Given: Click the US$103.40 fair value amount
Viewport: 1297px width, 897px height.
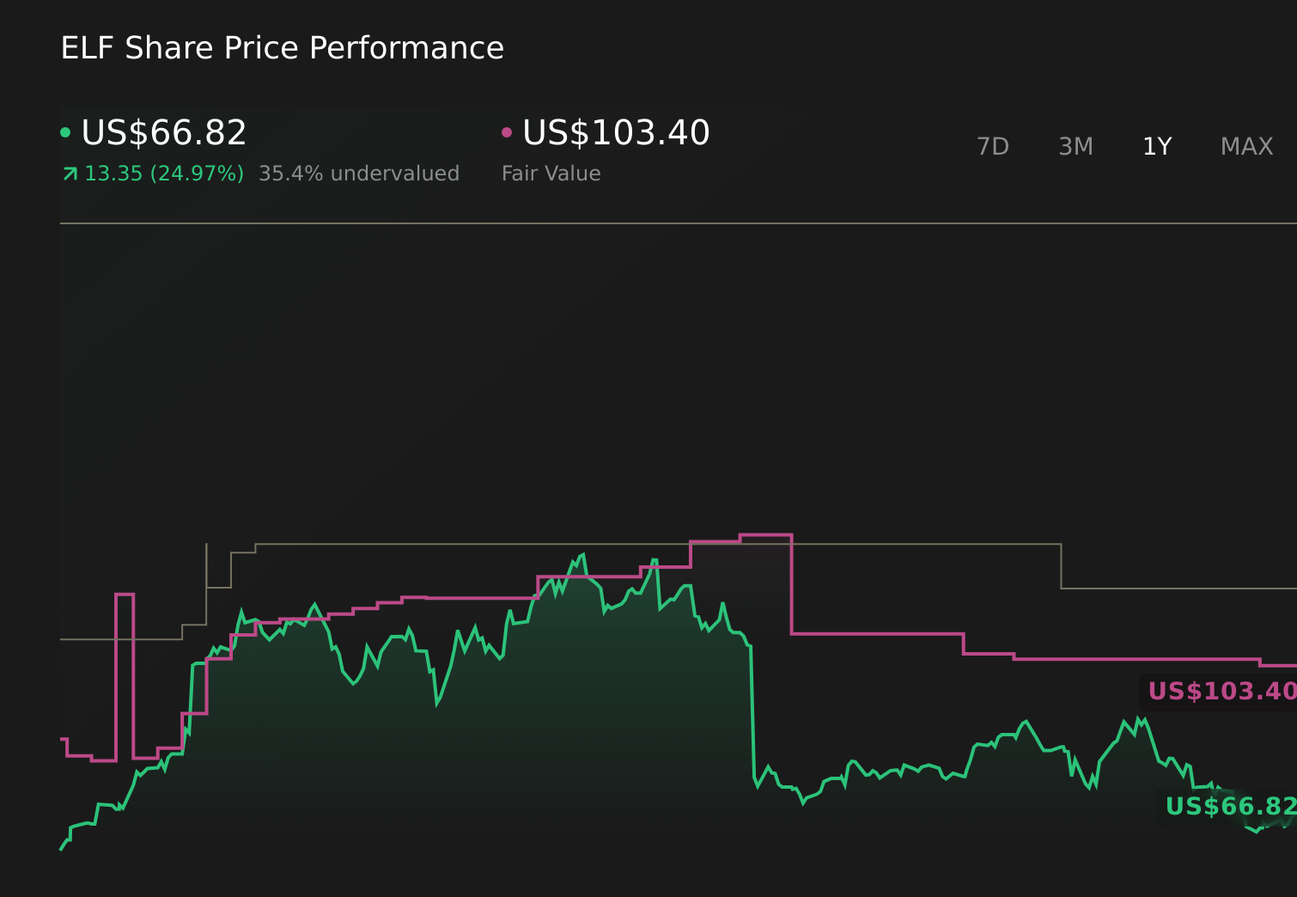Looking at the screenshot, I should click(x=615, y=132).
